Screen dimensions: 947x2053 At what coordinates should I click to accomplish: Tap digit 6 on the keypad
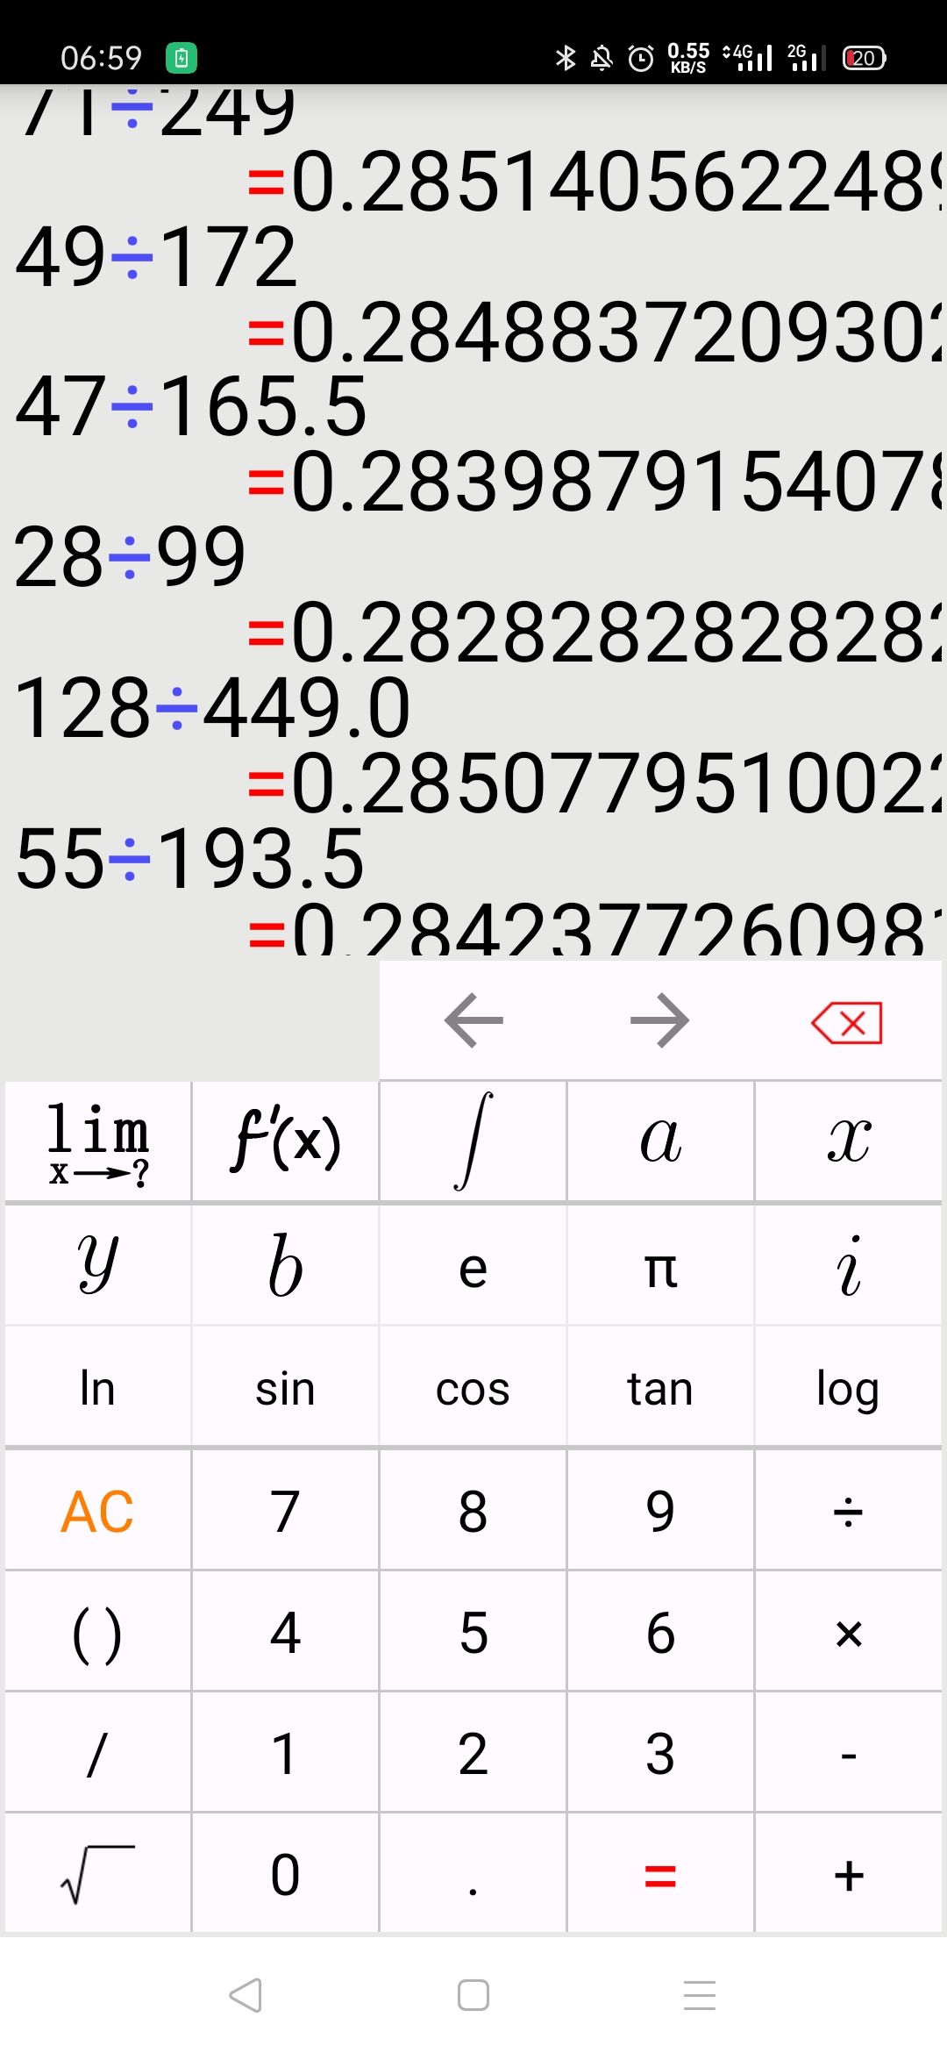pos(660,1632)
